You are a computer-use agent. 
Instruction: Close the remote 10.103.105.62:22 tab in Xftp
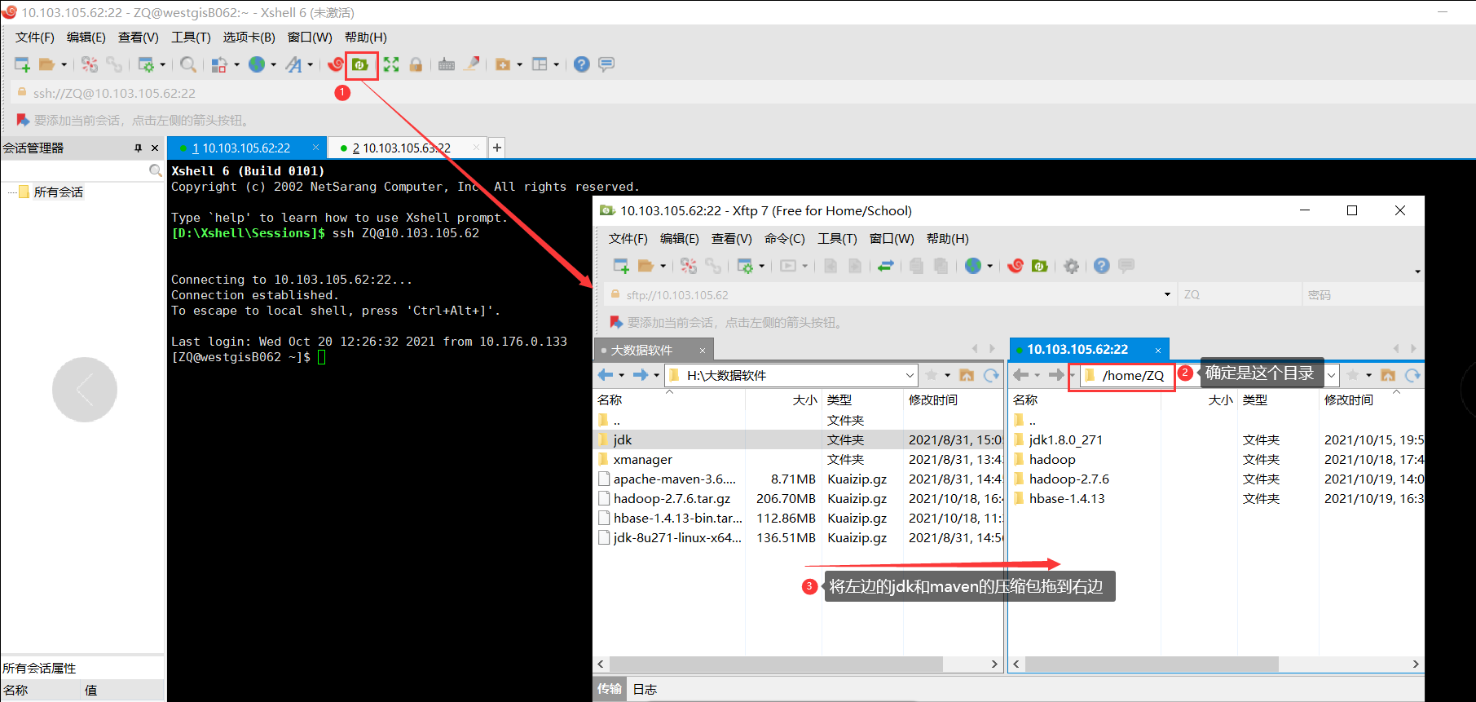coord(1157,350)
